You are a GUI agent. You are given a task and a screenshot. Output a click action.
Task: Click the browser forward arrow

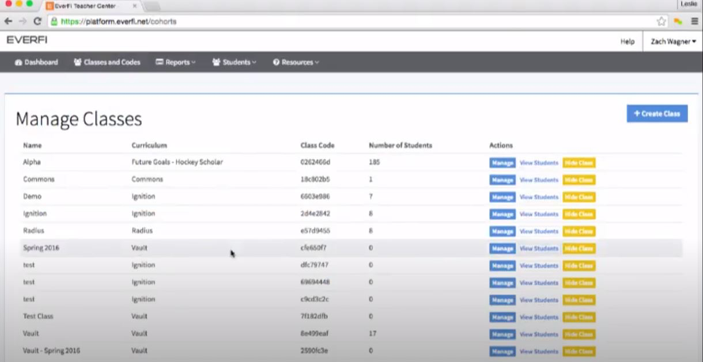[22, 21]
